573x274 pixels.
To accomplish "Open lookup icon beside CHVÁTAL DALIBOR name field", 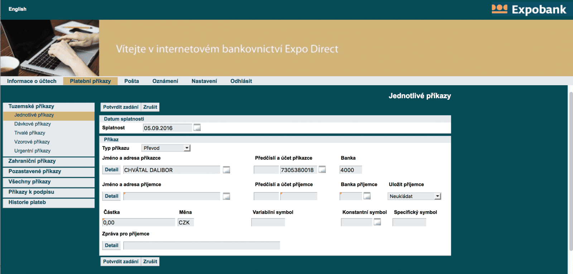I will (x=226, y=170).
